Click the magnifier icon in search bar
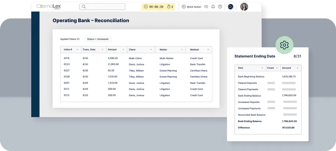Viewport: 336px width, 151px height. click(x=83, y=7)
